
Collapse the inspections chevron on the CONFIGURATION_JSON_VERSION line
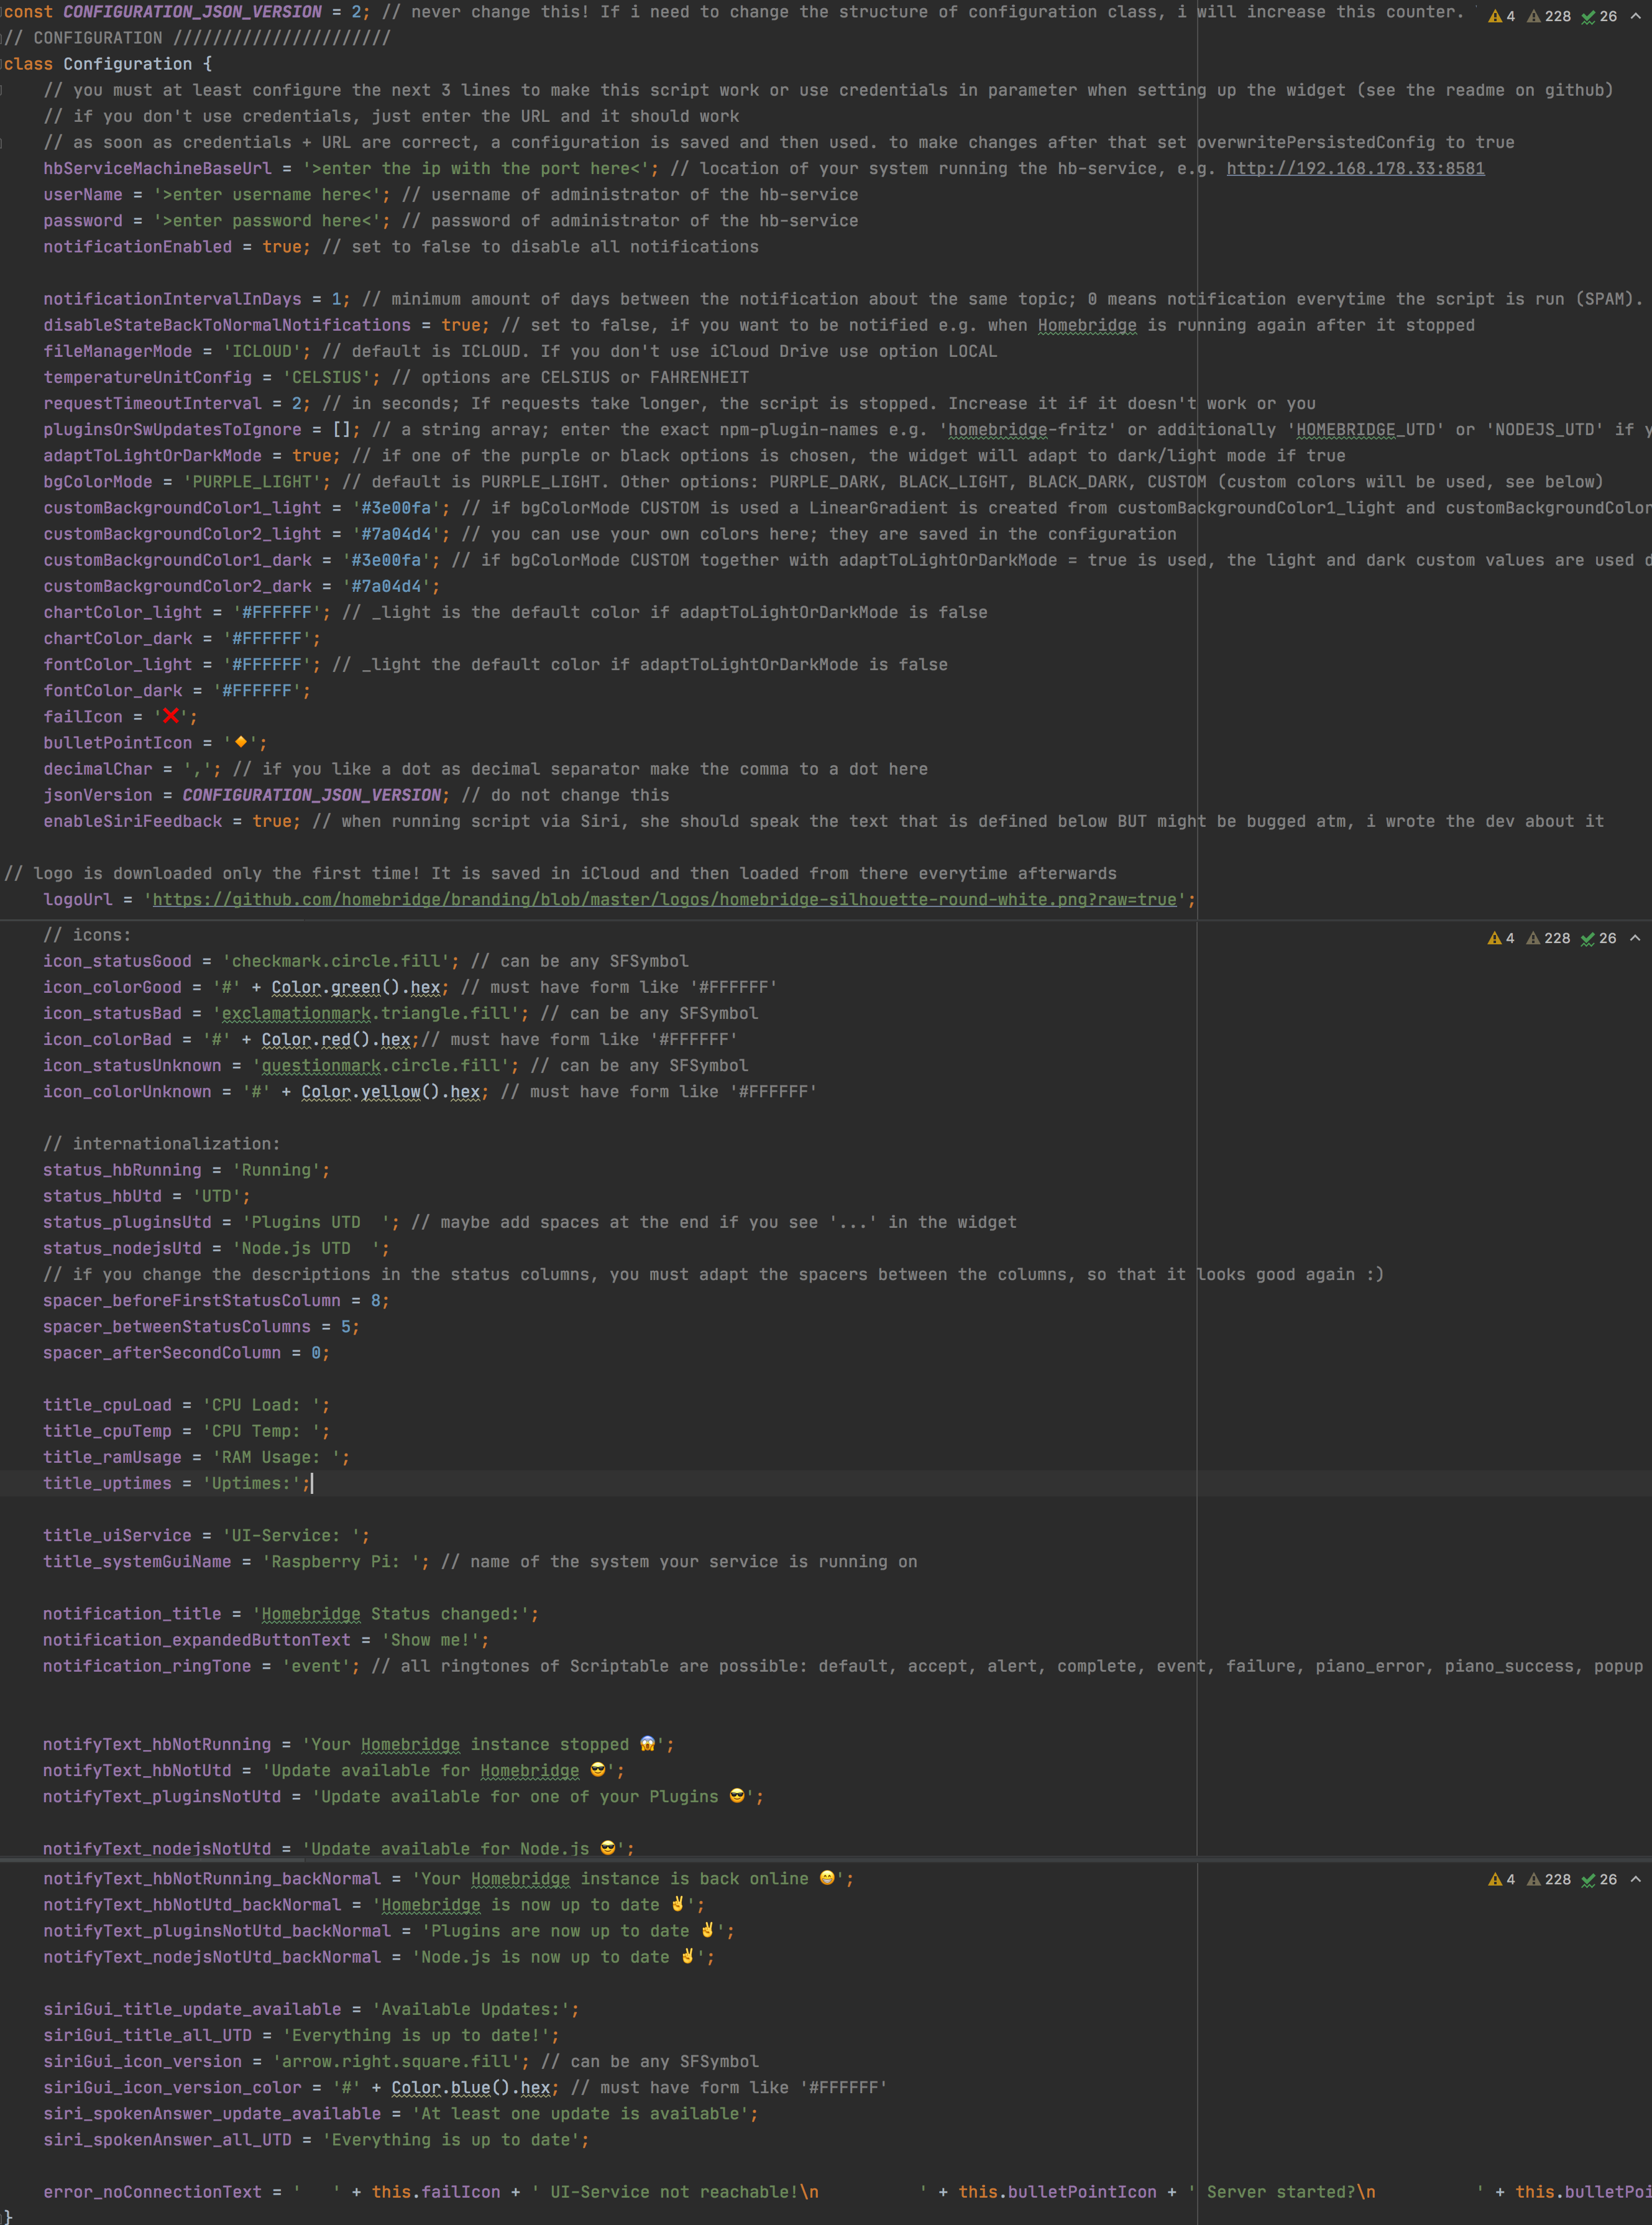tap(1635, 16)
